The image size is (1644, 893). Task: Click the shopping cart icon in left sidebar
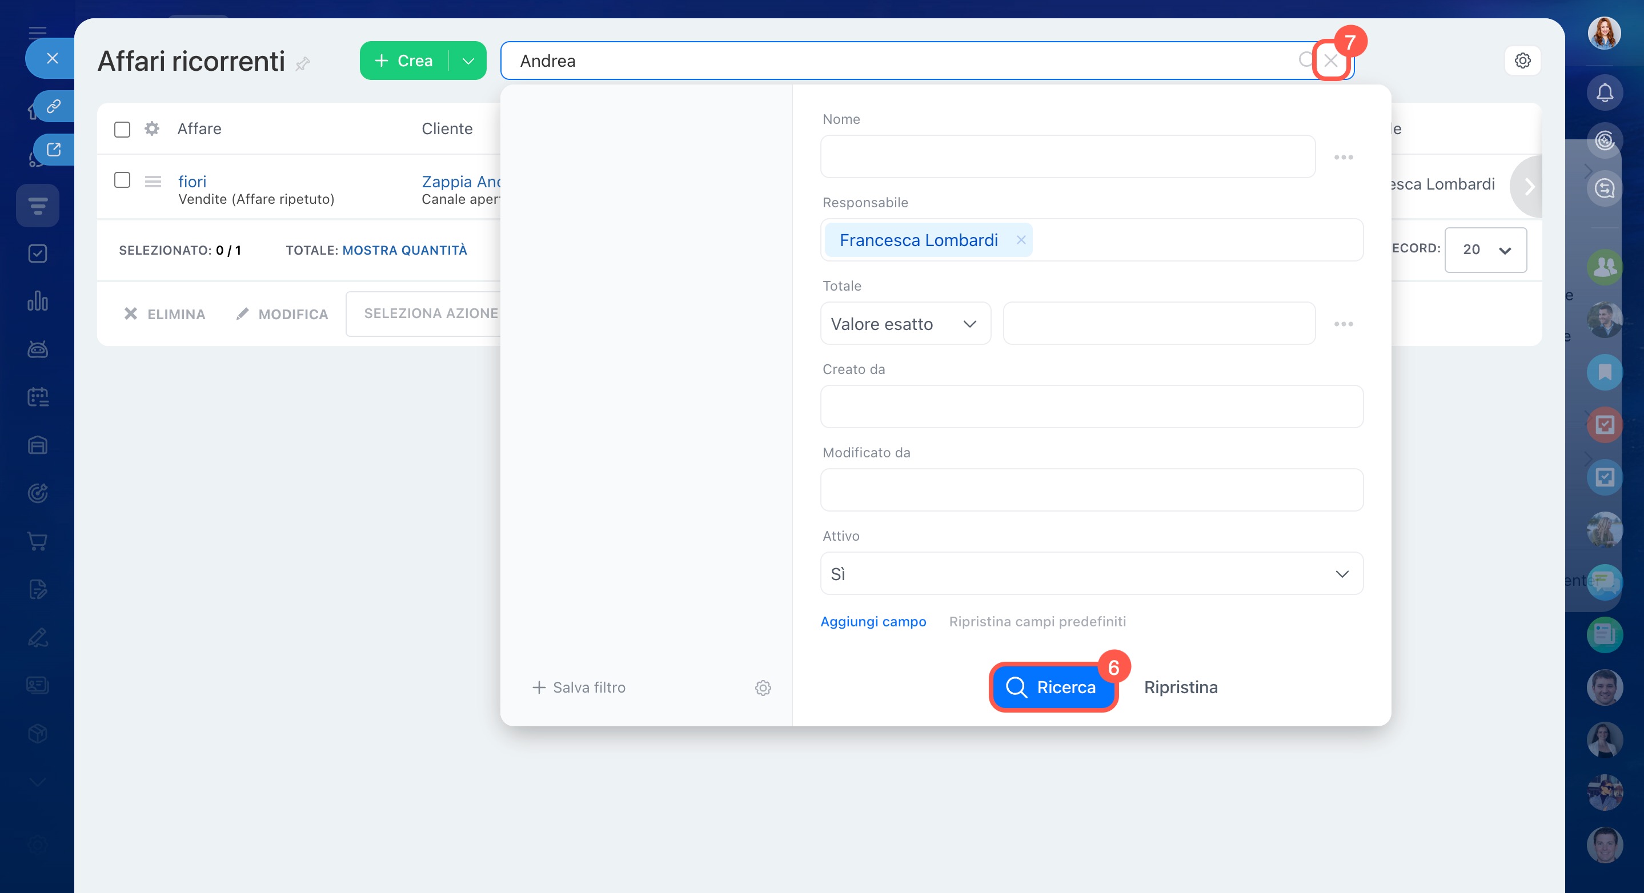tap(38, 541)
